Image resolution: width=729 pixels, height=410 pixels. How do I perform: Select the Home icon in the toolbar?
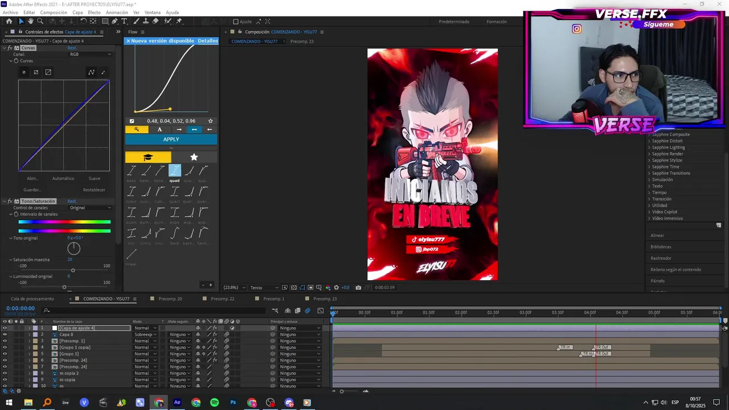click(x=9, y=22)
